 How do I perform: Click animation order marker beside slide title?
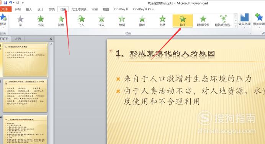coord(111,51)
